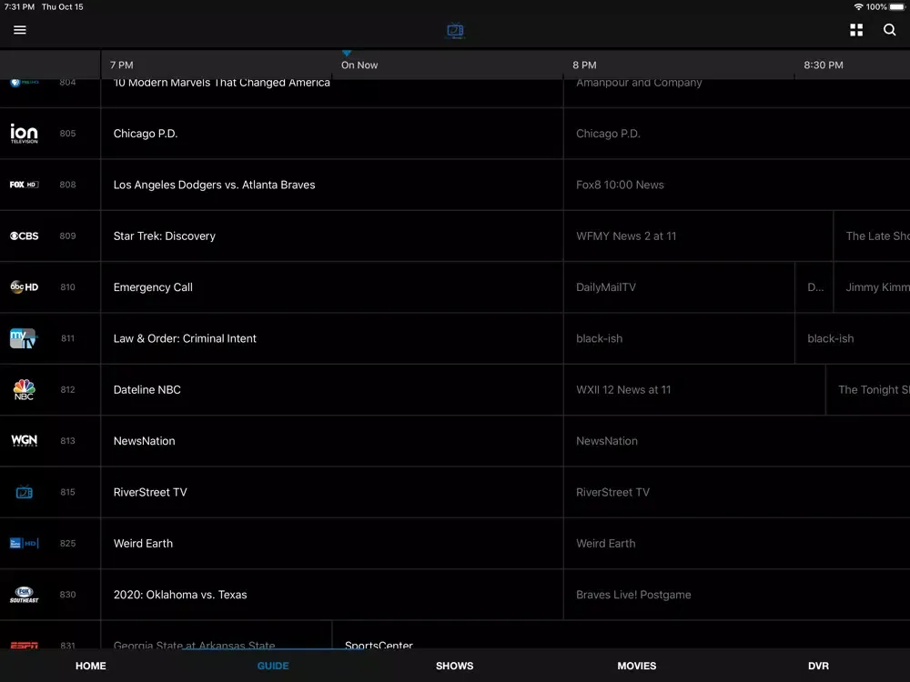Select the abc HD channel logo
Screen dimensions: 910x682
pos(24,287)
